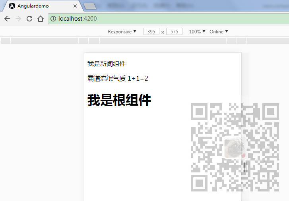Click the device width preset ruler bar
This screenshot has height=201, width=289.
(145, 41)
